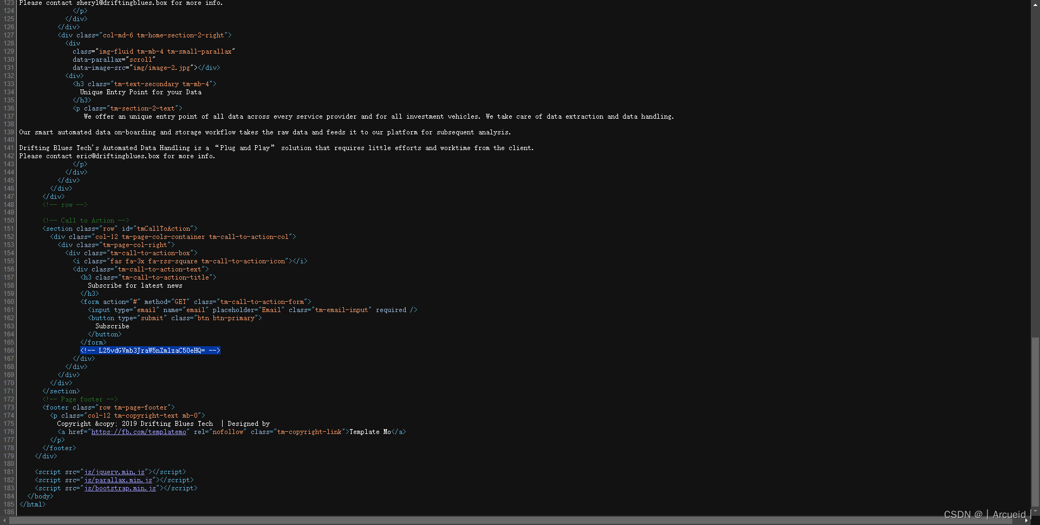Click the fa-rss-square icon tag line
Image resolution: width=1040 pixels, height=525 pixels.
click(x=190, y=261)
